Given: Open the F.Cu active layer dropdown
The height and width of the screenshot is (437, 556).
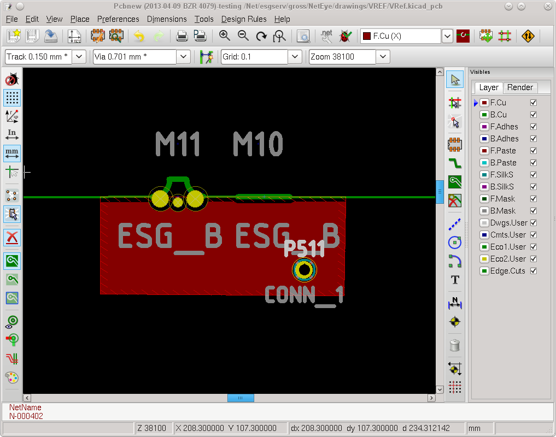Looking at the screenshot, I should pyautogui.click(x=447, y=36).
